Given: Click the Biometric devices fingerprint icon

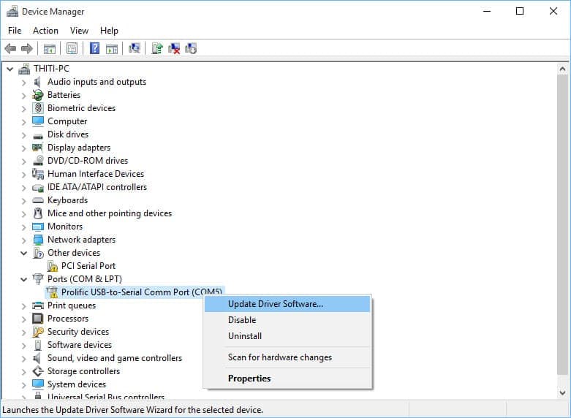Looking at the screenshot, I should click(38, 108).
